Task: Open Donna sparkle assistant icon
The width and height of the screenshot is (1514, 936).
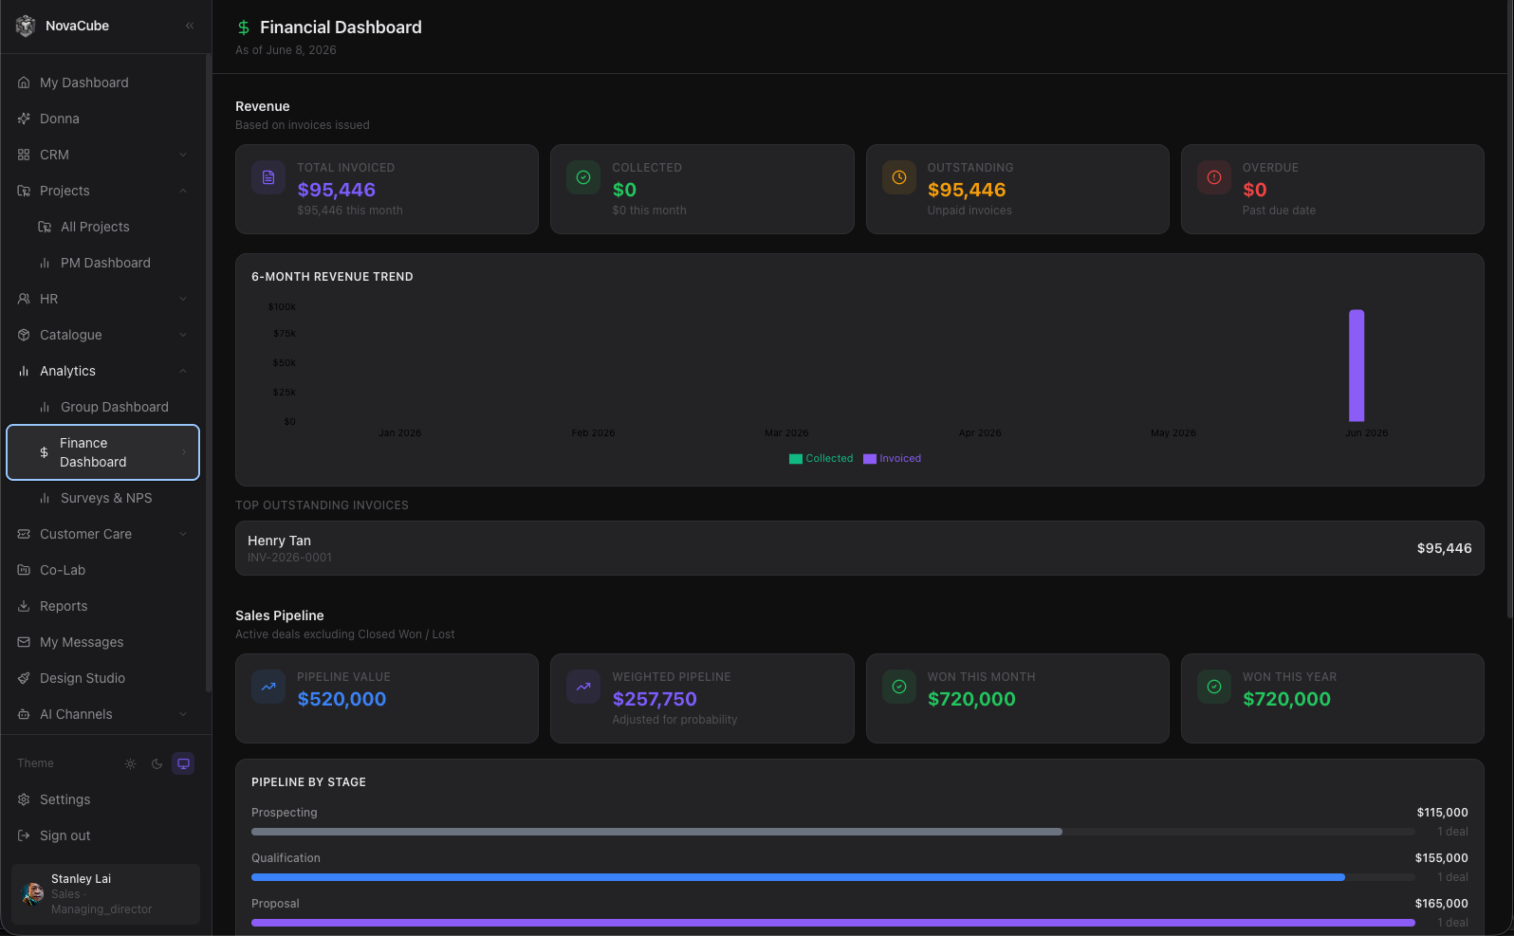Action: coord(24,119)
